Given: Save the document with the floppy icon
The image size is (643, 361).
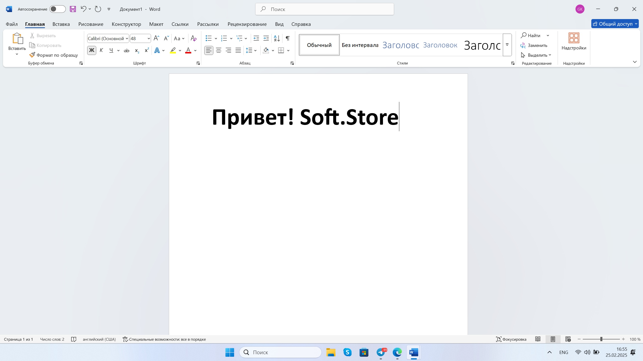Looking at the screenshot, I should point(73,9).
